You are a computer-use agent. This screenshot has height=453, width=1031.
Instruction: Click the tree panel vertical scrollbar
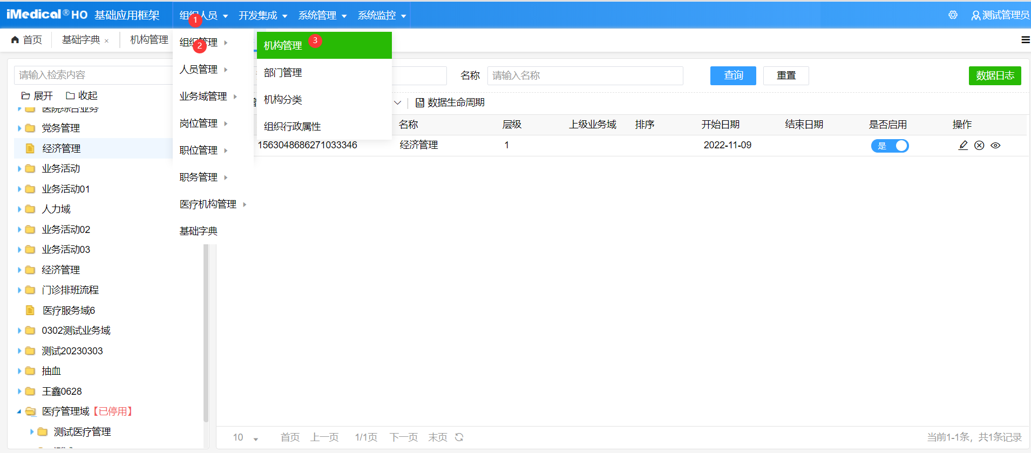[206, 333]
